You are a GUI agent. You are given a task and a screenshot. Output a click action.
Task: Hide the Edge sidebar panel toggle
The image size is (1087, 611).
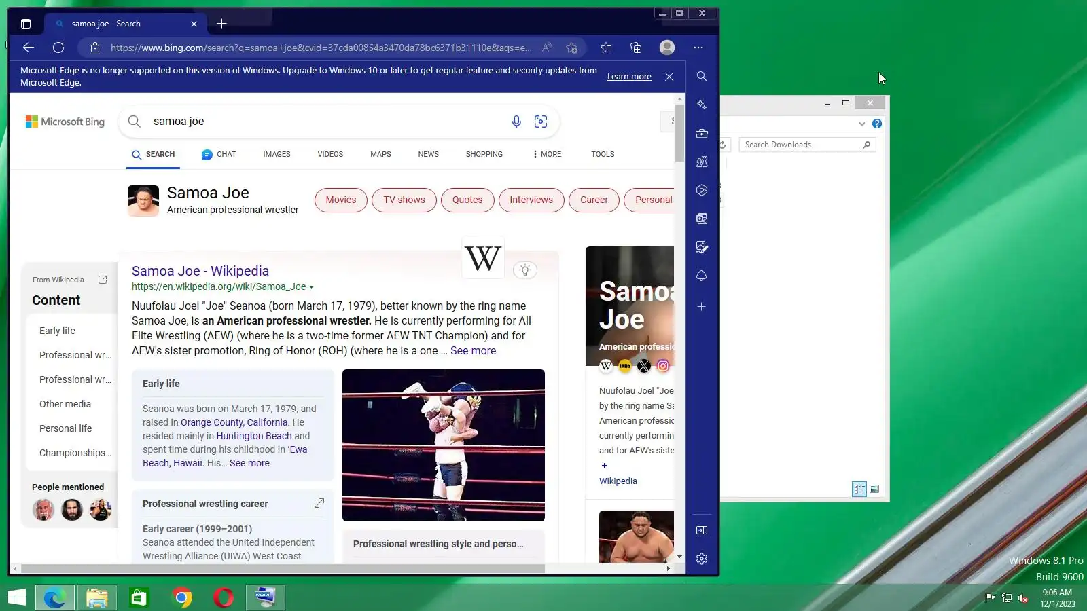pyautogui.click(x=702, y=530)
